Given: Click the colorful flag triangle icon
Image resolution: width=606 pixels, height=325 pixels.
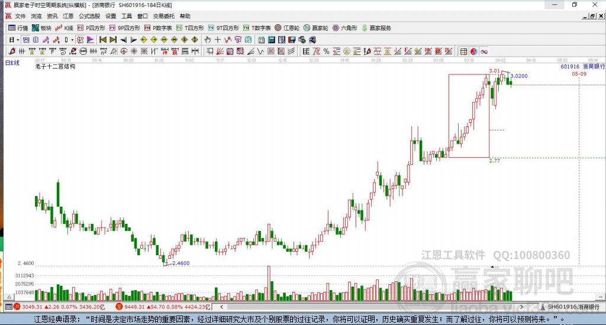Looking at the screenshot, I should pos(90,40).
